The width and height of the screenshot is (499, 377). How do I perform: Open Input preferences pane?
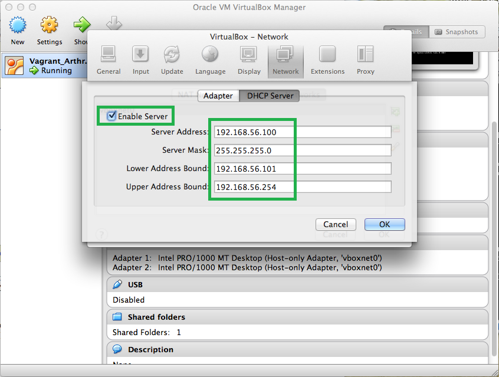[x=140, y=60]
